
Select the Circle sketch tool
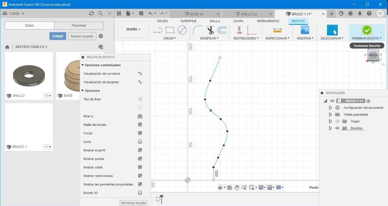pyautogui.click(x=182, y=30)
